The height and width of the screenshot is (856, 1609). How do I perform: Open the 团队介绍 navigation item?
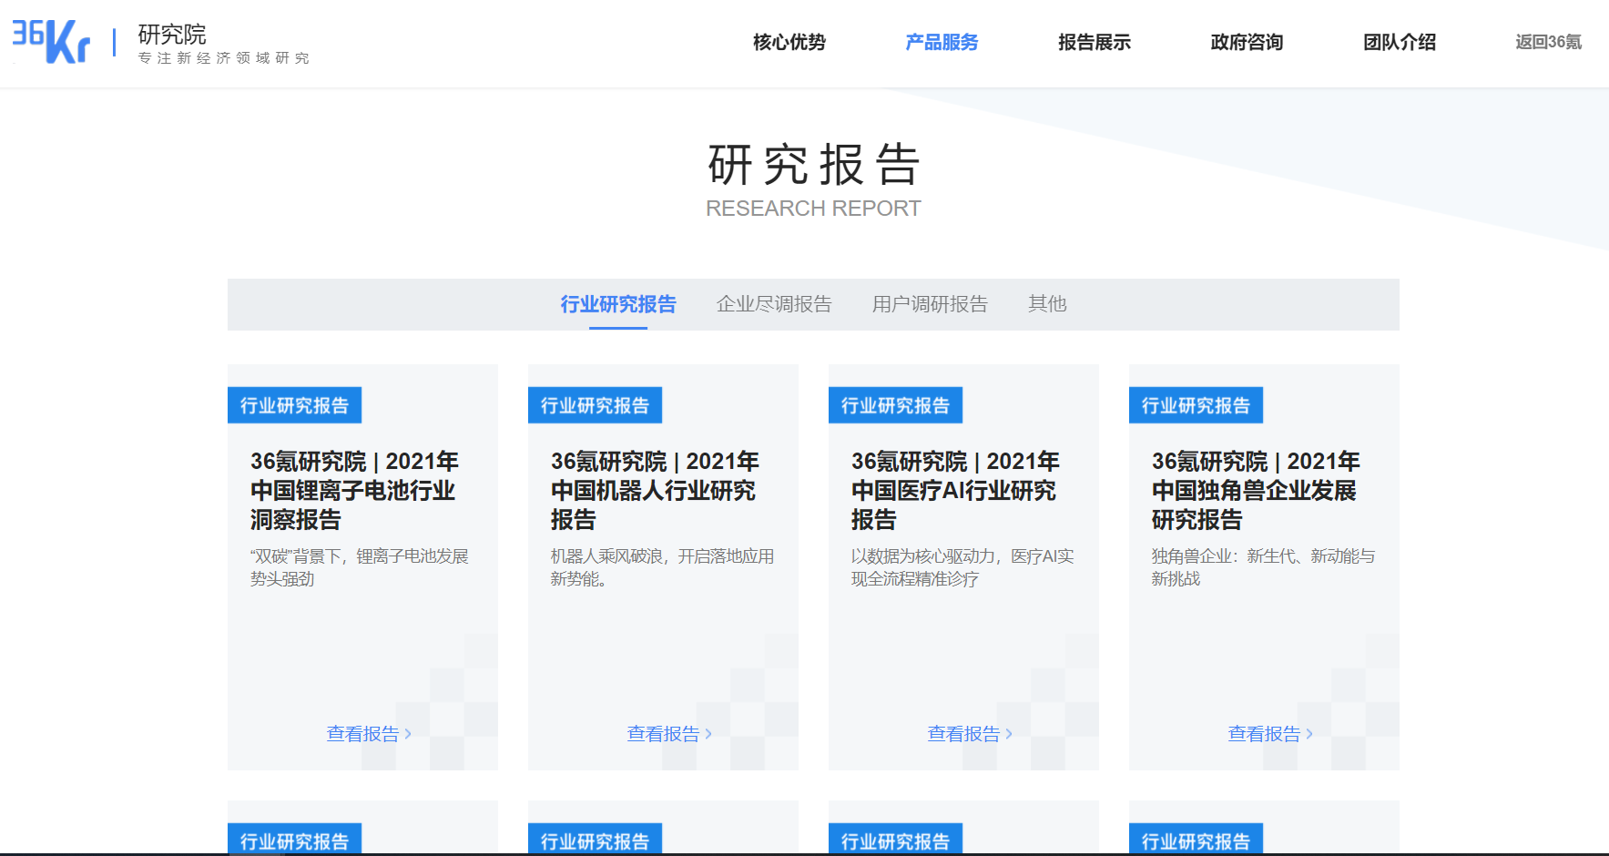[x=1399, y=42]
